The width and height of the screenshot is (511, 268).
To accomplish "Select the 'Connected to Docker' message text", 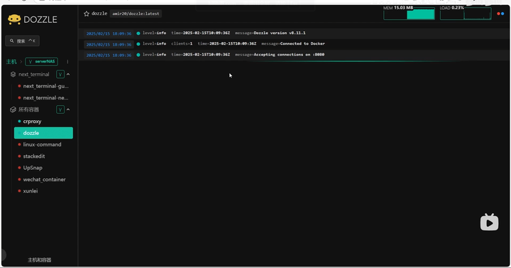I will pos(302,43).
